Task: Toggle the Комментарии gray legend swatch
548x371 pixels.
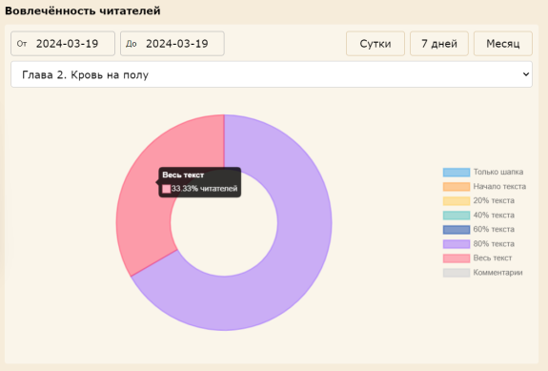Action: pos(457,273)
